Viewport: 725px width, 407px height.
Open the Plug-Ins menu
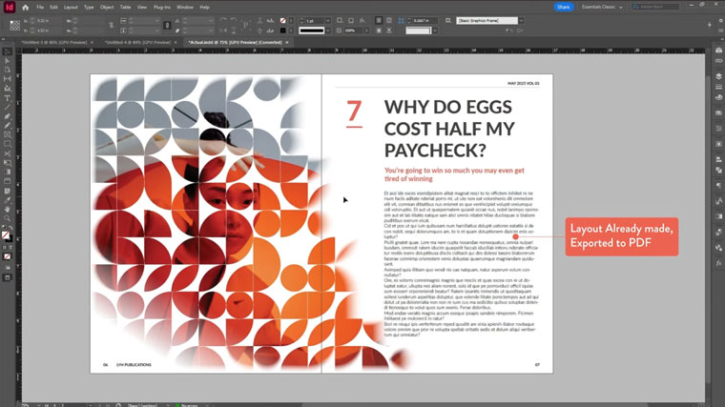click(162, 8)
